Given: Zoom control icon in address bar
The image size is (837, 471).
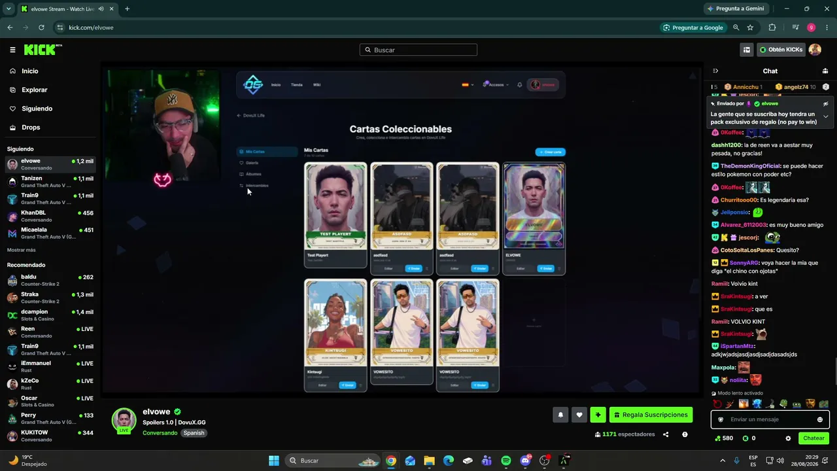Looking at the screenshot, I should click(736, 27).
